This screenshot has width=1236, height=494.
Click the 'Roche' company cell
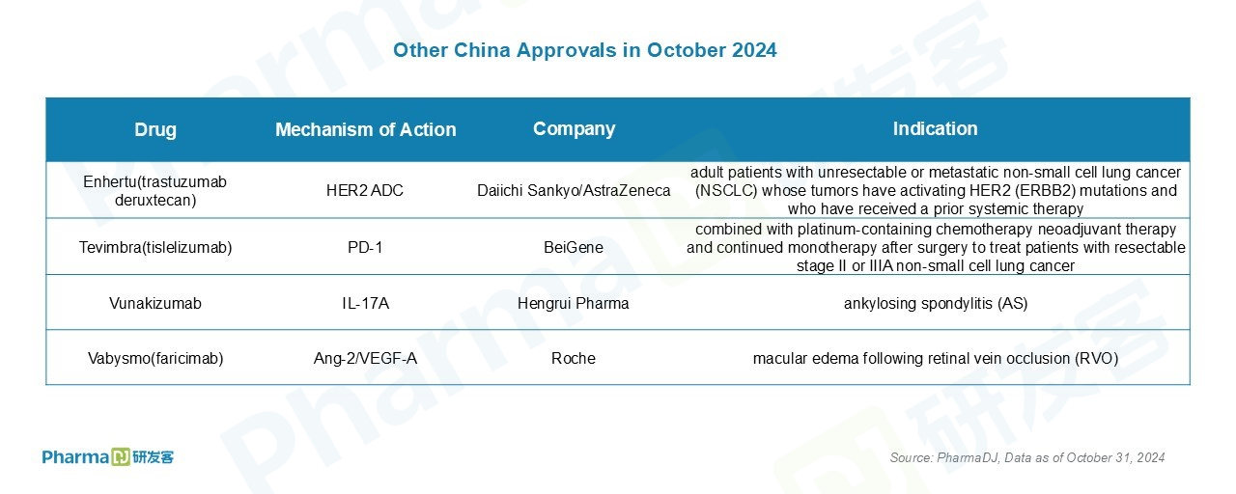click(x=574, y=358)
